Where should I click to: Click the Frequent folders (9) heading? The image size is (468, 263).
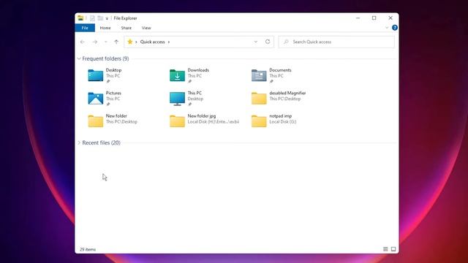point(105,58)
